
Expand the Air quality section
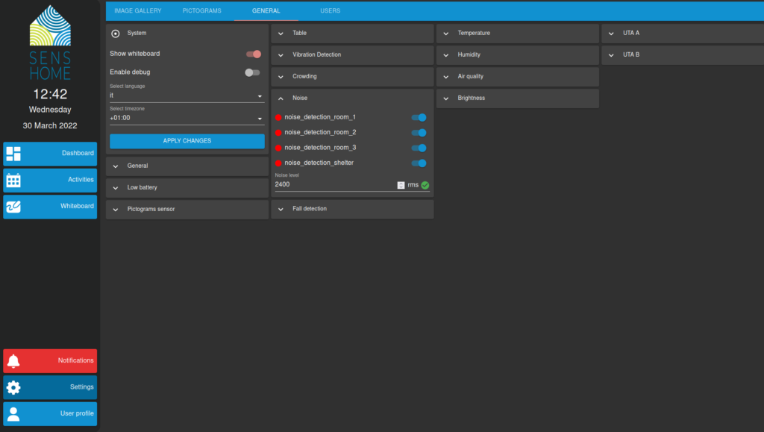coord(517,77)
